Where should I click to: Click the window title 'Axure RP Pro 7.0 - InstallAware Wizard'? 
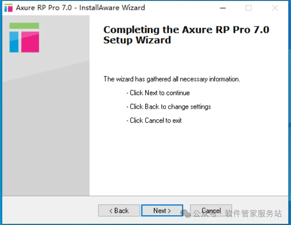81,8
